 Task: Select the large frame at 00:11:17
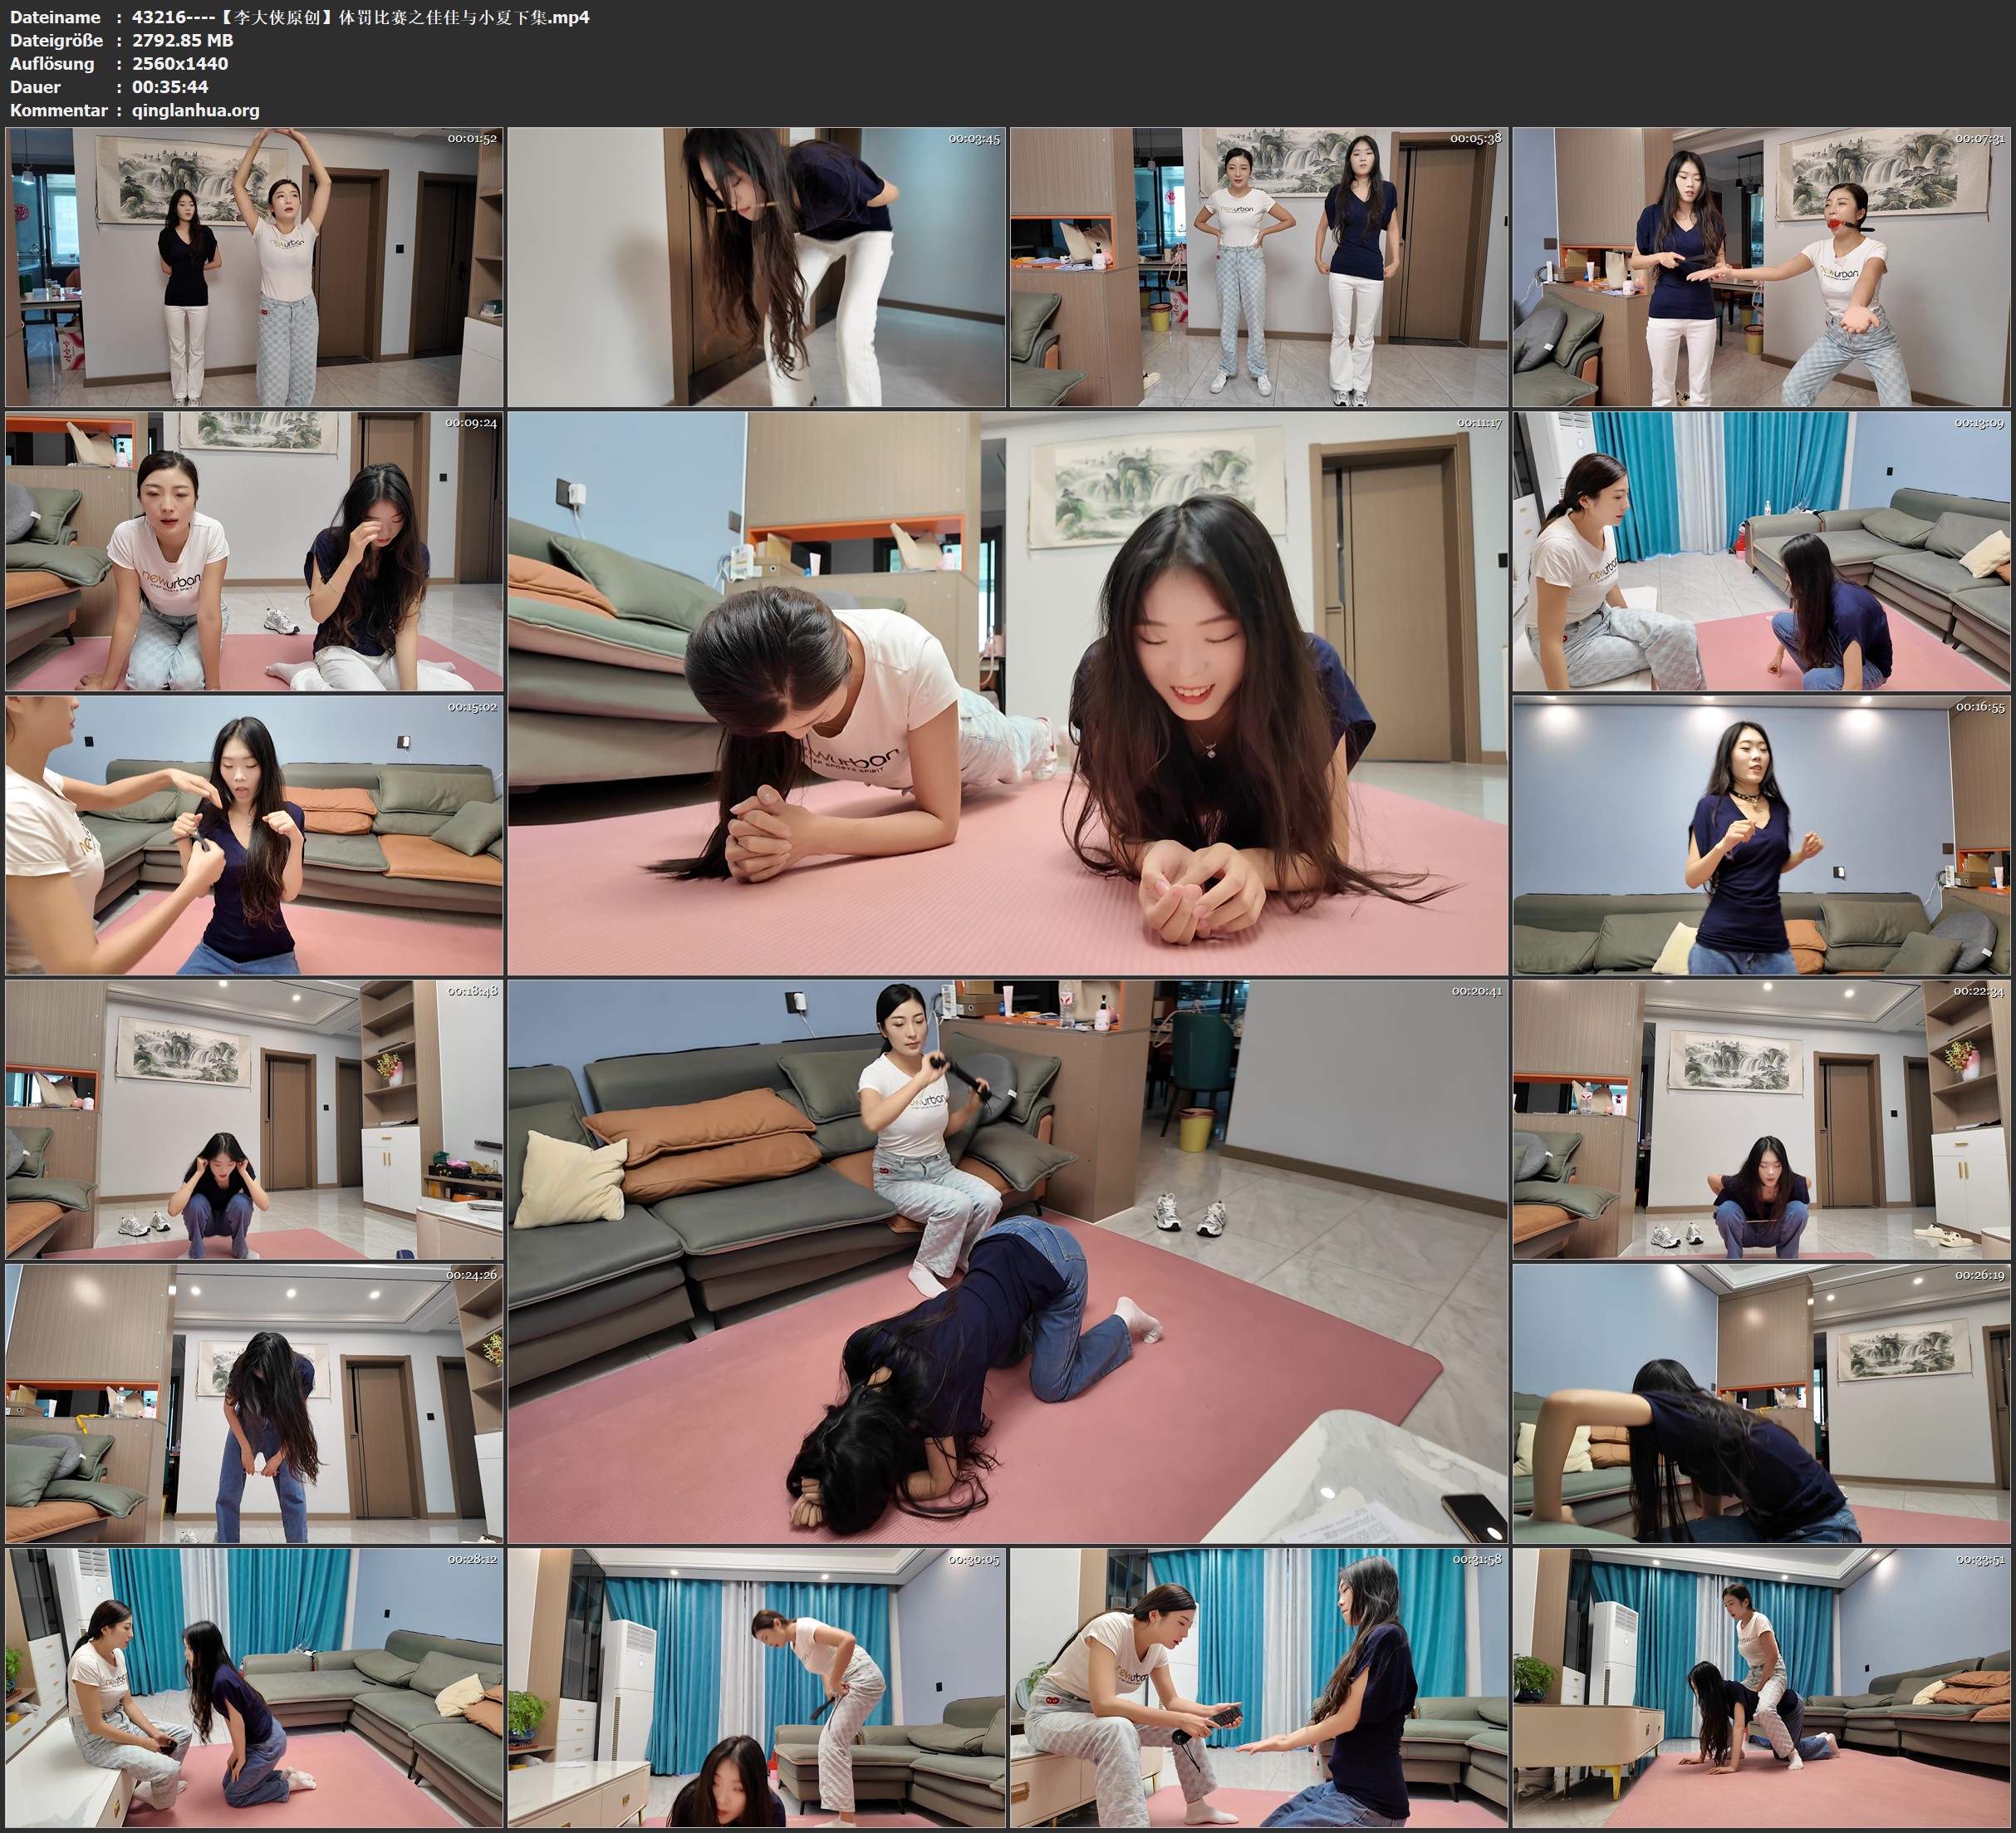point(1007,693)
